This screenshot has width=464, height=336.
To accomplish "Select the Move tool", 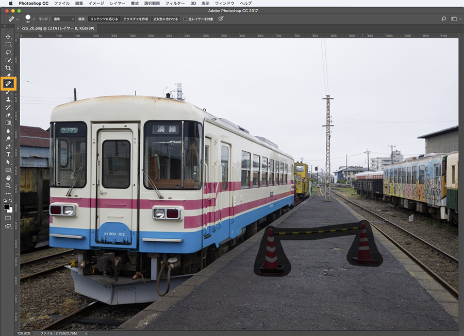I will point(8,37).
